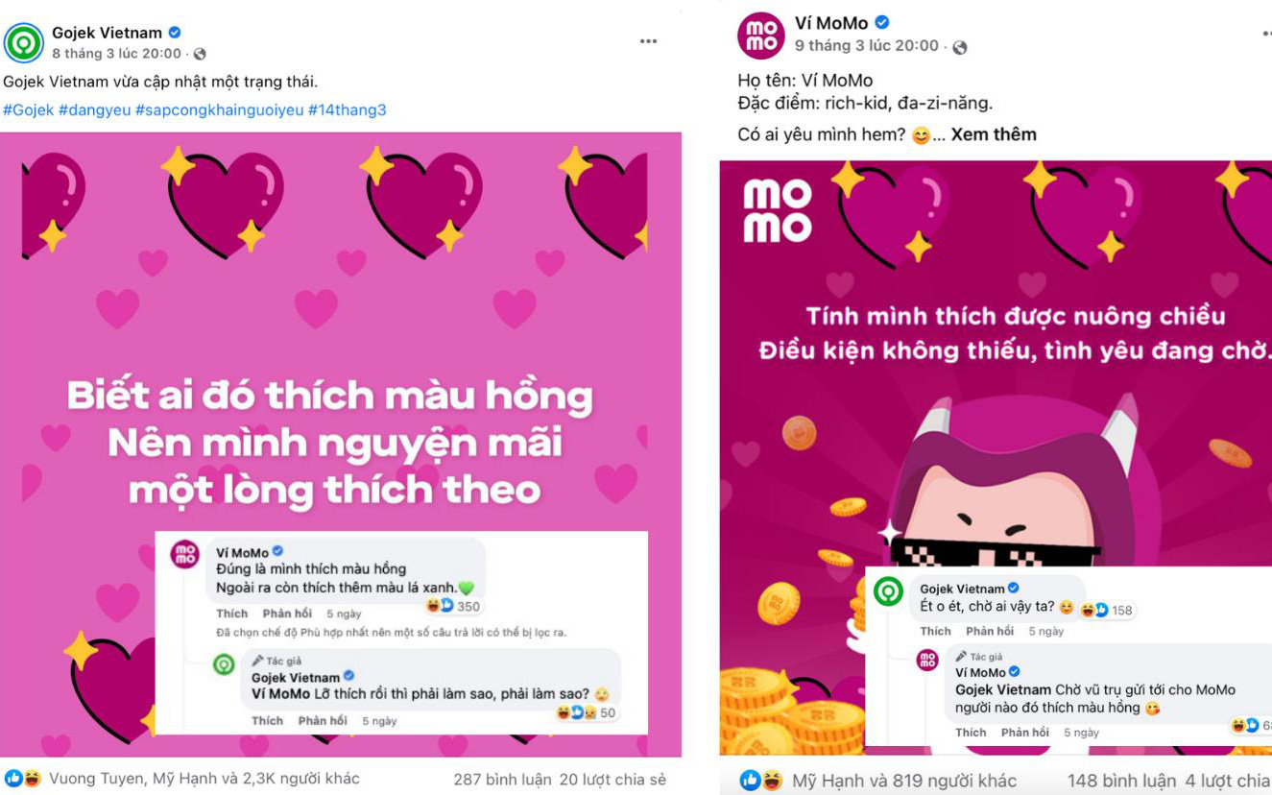Image resolution: width=1272 pixels, height=795 pixels.
Task: Open Ví MoMo profile logo in post header
Action: [760, 36]
